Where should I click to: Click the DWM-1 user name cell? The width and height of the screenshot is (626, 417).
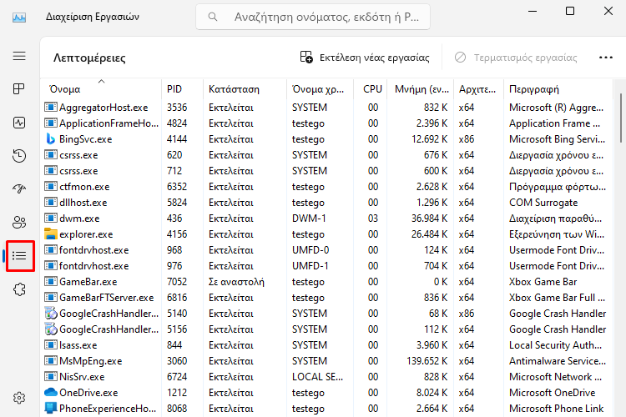tap(309, 219)
